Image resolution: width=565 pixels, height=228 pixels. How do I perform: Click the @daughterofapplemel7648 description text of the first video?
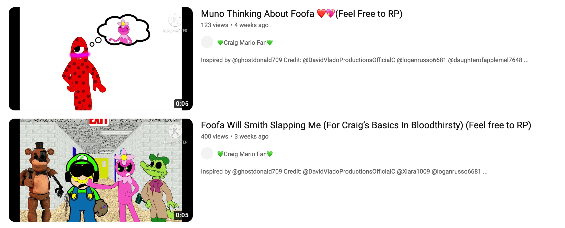tap(485, 60)
